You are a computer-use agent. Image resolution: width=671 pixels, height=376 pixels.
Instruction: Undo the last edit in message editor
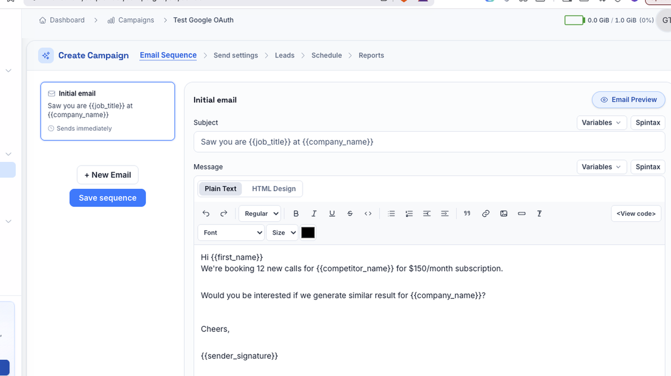(x=206, y=213)
